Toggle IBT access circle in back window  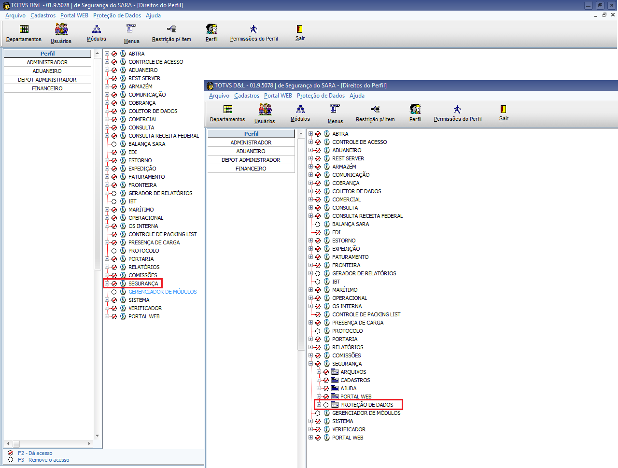[x=114, y=201]
